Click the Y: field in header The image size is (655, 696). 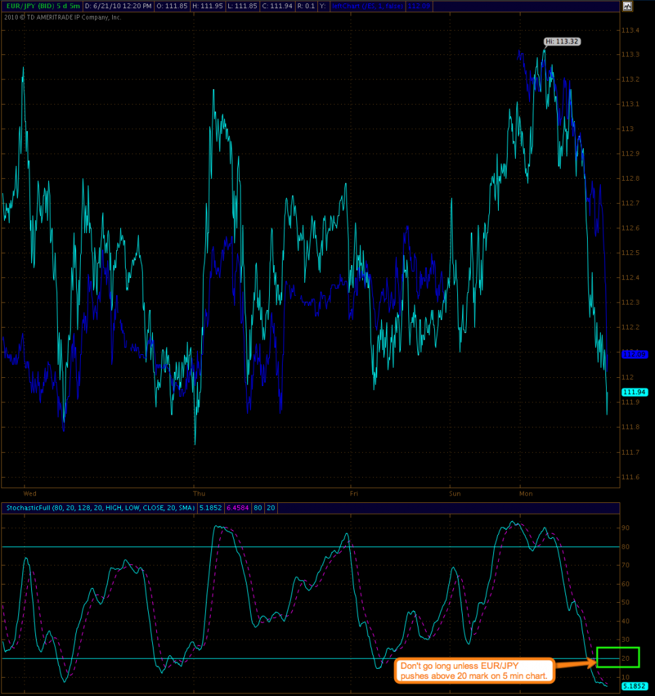tap(323, 6)
